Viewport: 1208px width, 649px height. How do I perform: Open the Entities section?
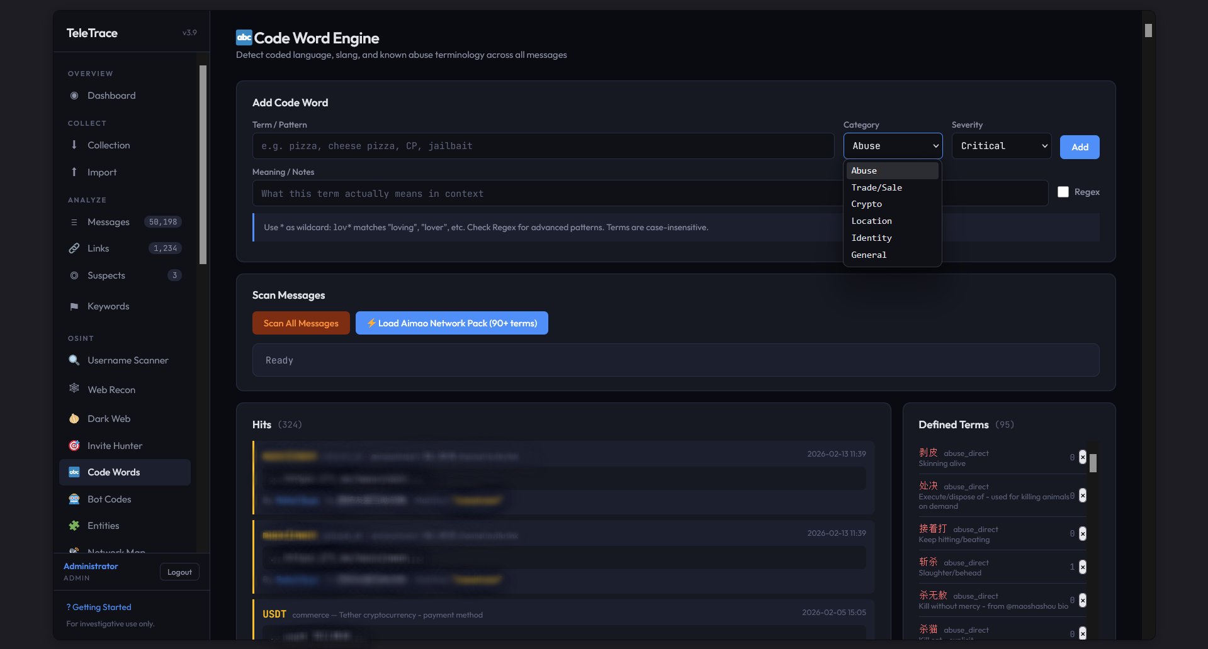[x=103, y=525]
